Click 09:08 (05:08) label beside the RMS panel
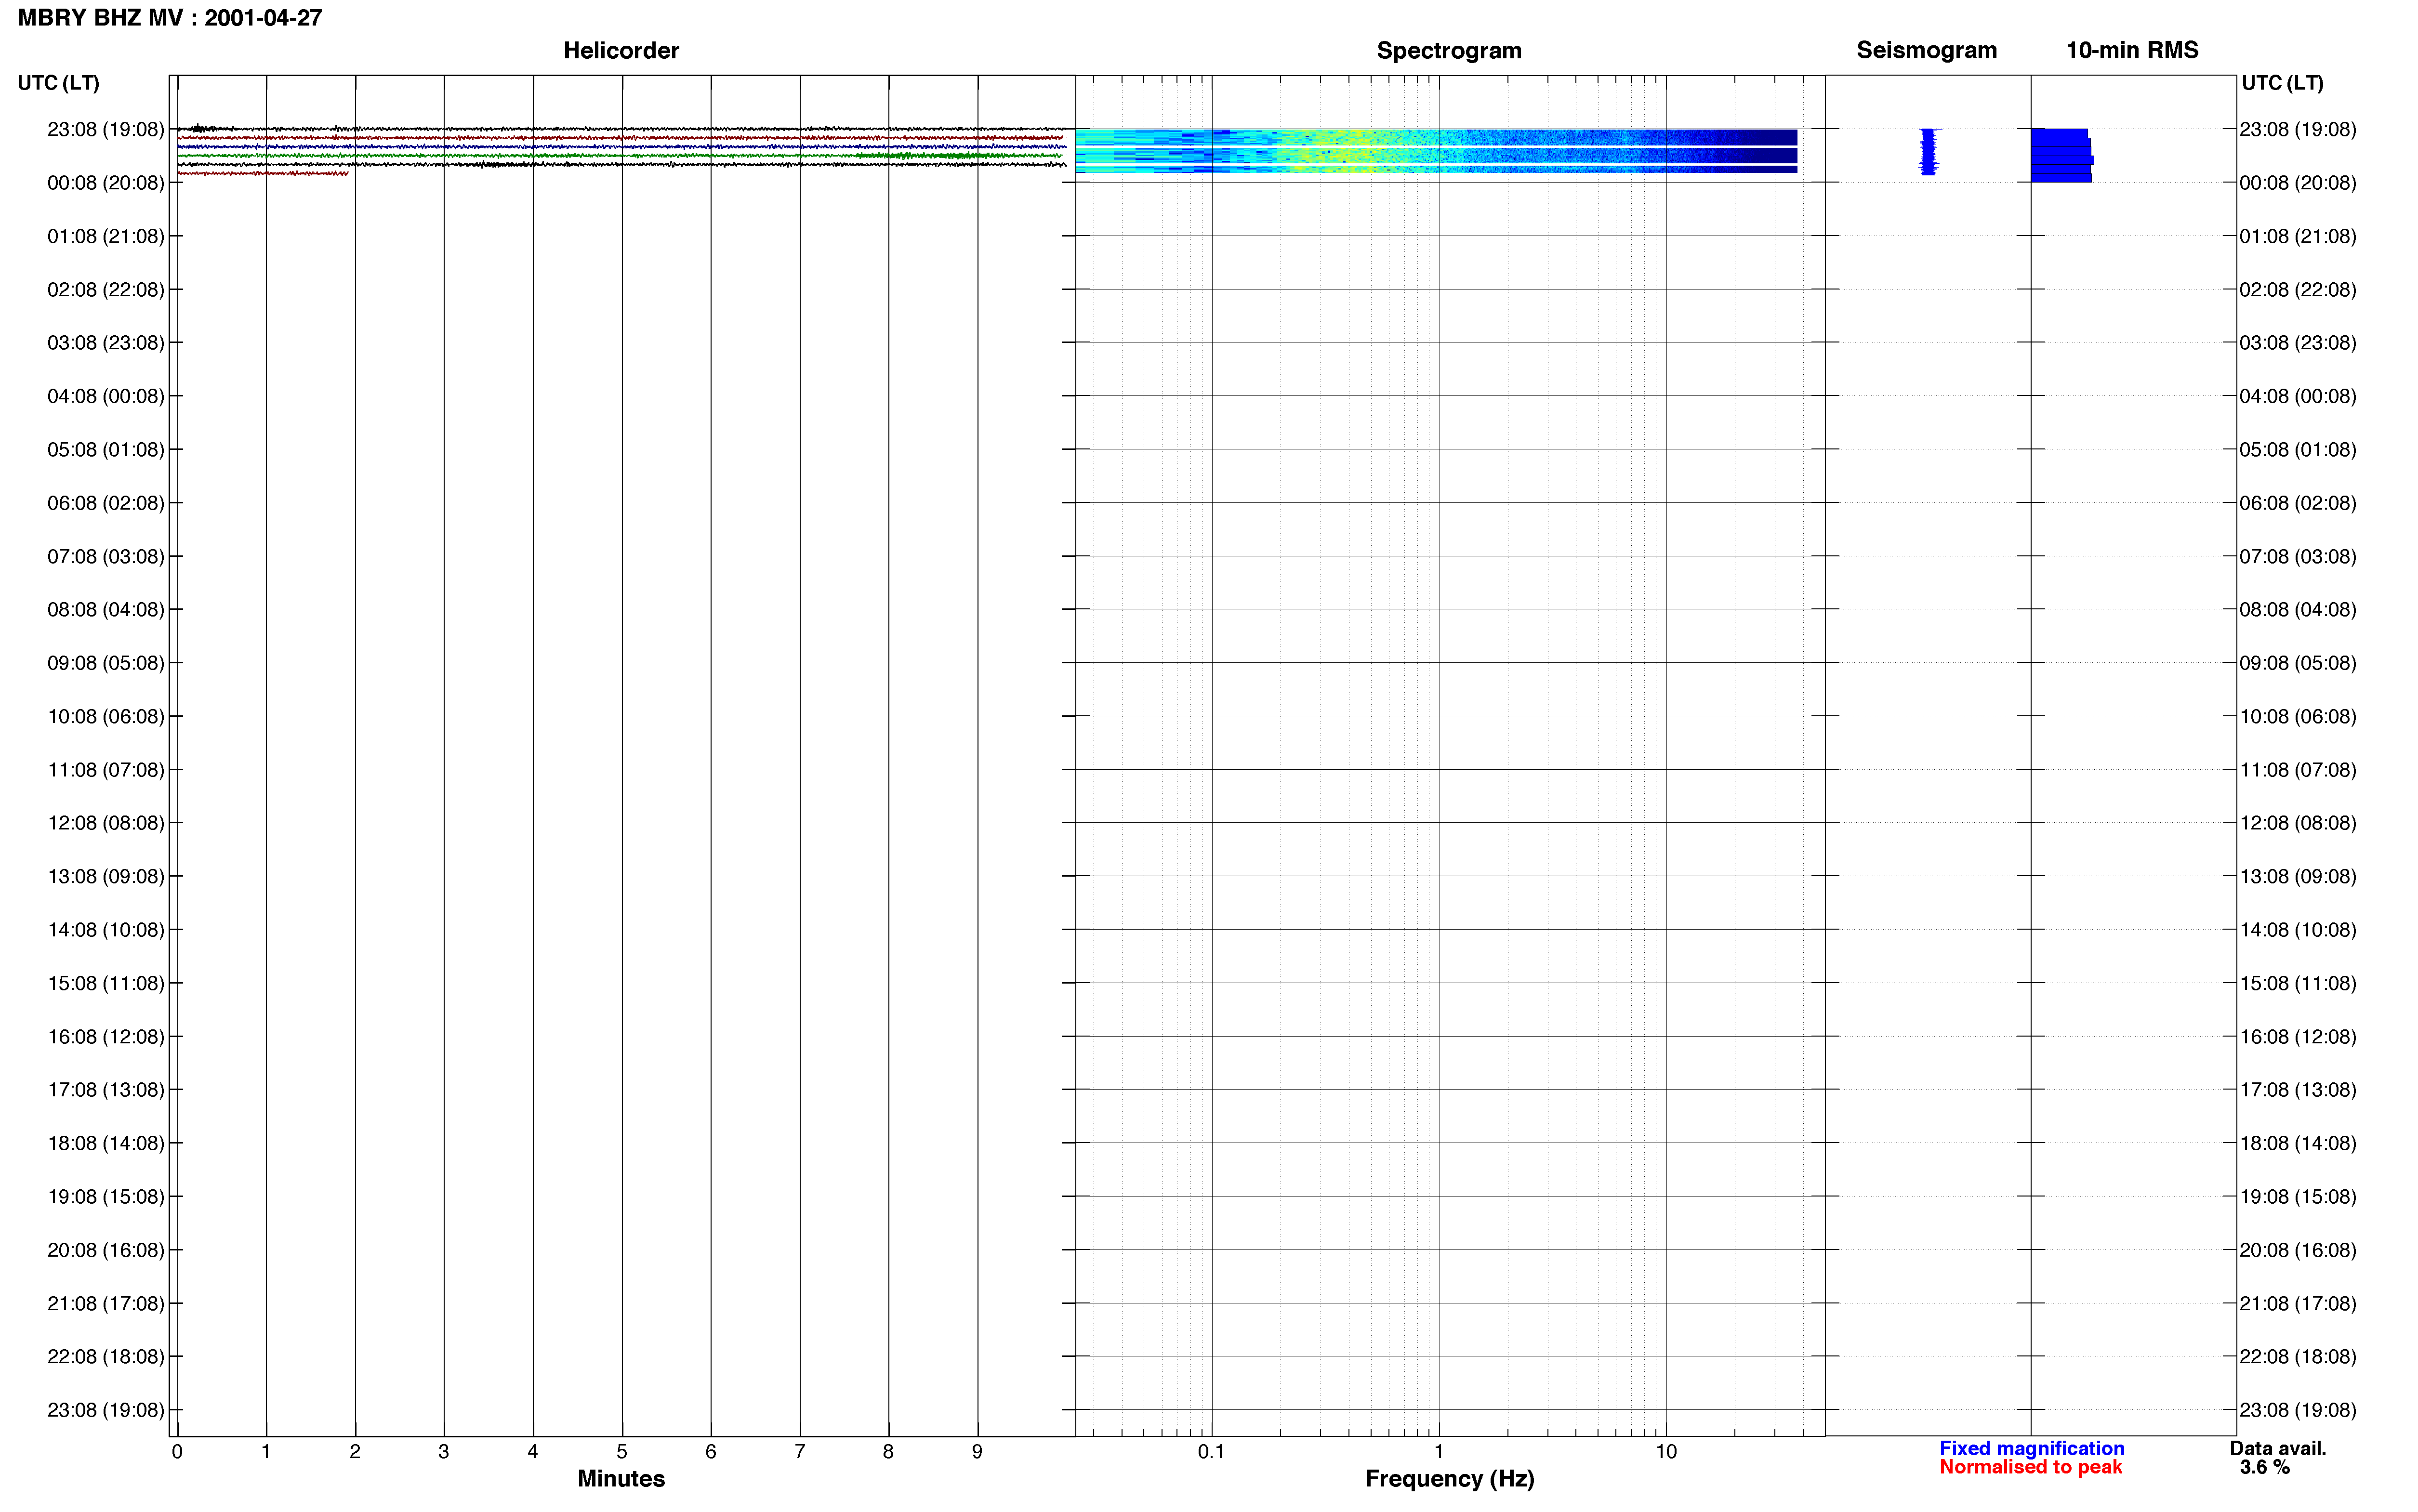 coord(2298,663)
